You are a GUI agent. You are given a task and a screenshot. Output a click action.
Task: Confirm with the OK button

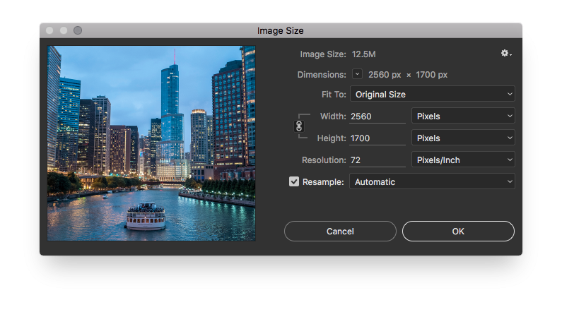coord(458,231)
